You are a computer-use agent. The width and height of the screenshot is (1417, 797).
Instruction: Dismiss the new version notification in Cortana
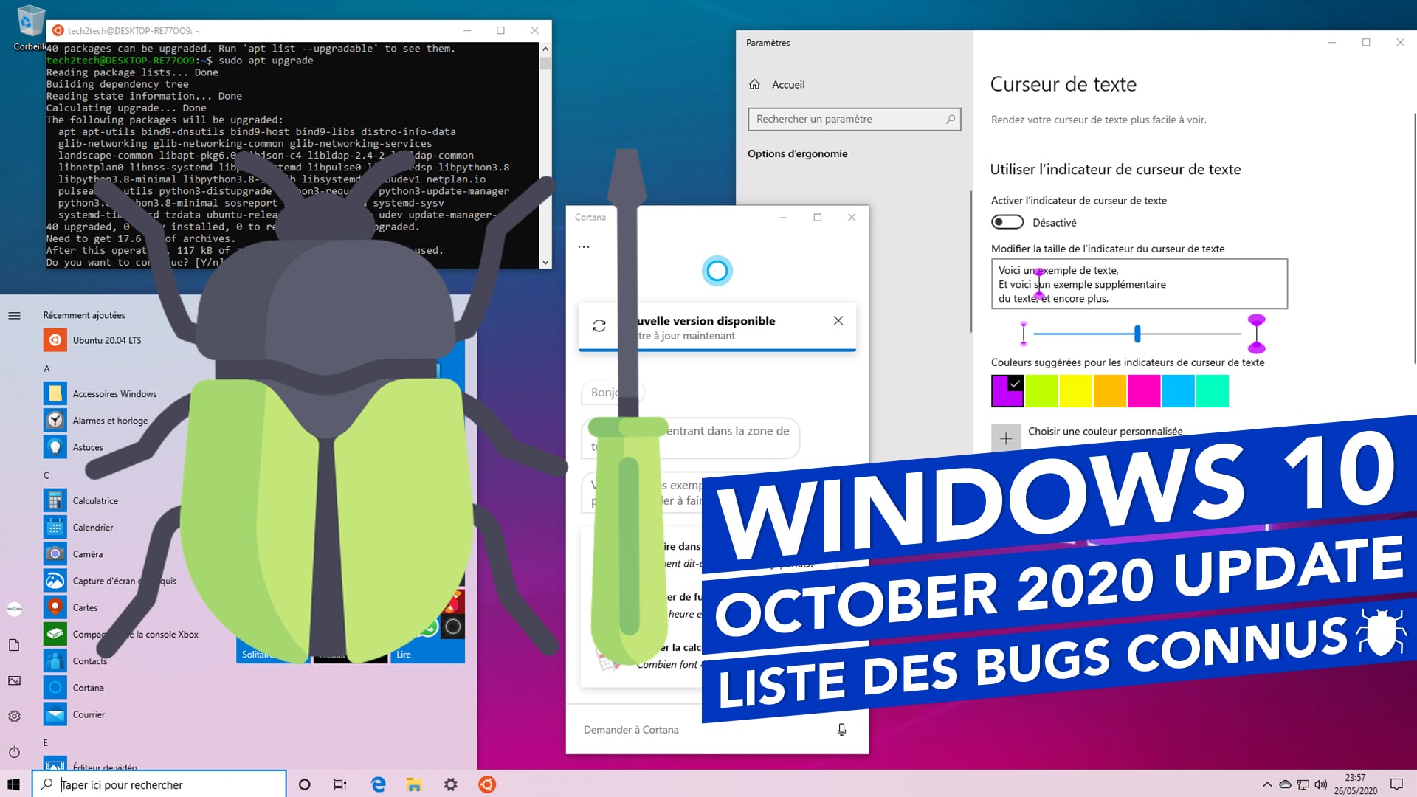[x=838, y=320]
